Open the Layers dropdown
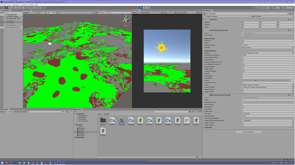 (275, 7)
